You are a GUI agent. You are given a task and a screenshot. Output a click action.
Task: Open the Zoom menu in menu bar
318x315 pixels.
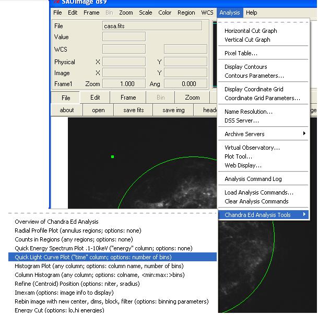126,13
